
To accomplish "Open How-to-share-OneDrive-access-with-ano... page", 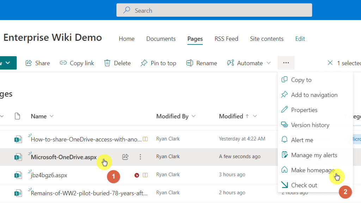I will tap(86, 139).
